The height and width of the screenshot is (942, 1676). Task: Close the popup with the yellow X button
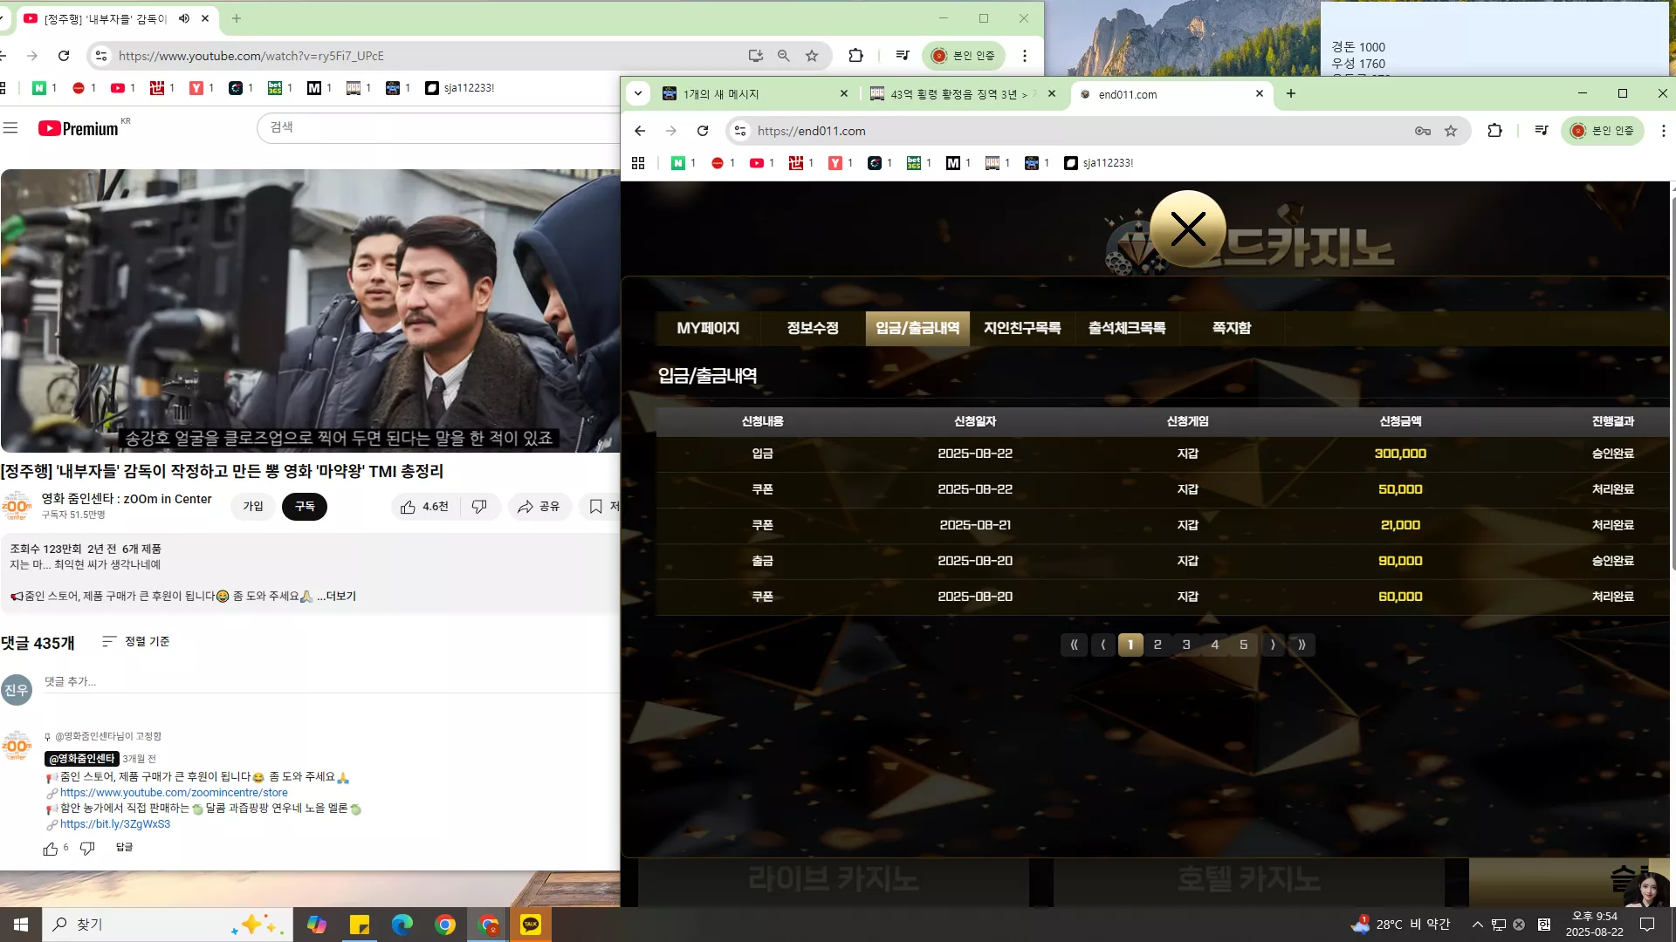[x=1187, y=229]
